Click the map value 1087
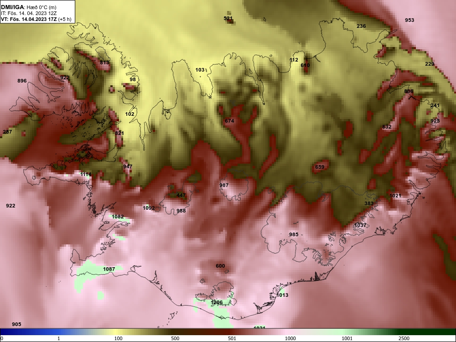Image resolution: width=456 pixels, height=342 pixels. (x=109, y=269)
